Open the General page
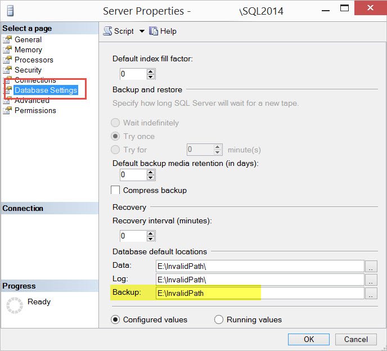Image resolution: width=387 pixels, height=351 pixels. pos(28,39)
